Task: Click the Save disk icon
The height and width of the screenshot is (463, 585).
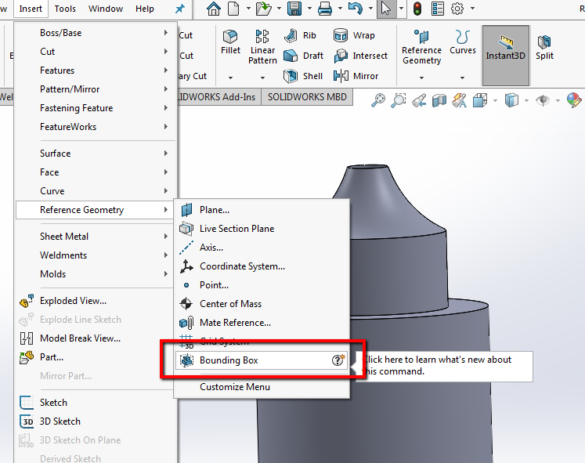Action: [294, 9]
